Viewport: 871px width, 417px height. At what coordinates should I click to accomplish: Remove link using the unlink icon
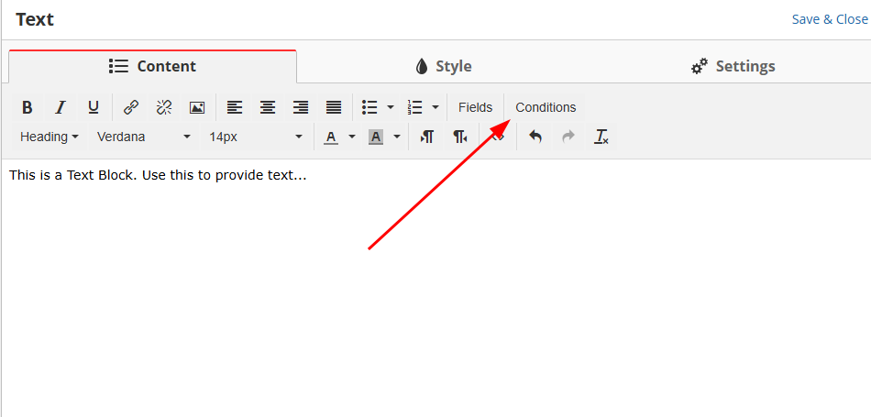tap(164, 107)
